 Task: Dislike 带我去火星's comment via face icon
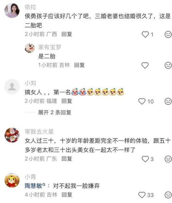168,159
